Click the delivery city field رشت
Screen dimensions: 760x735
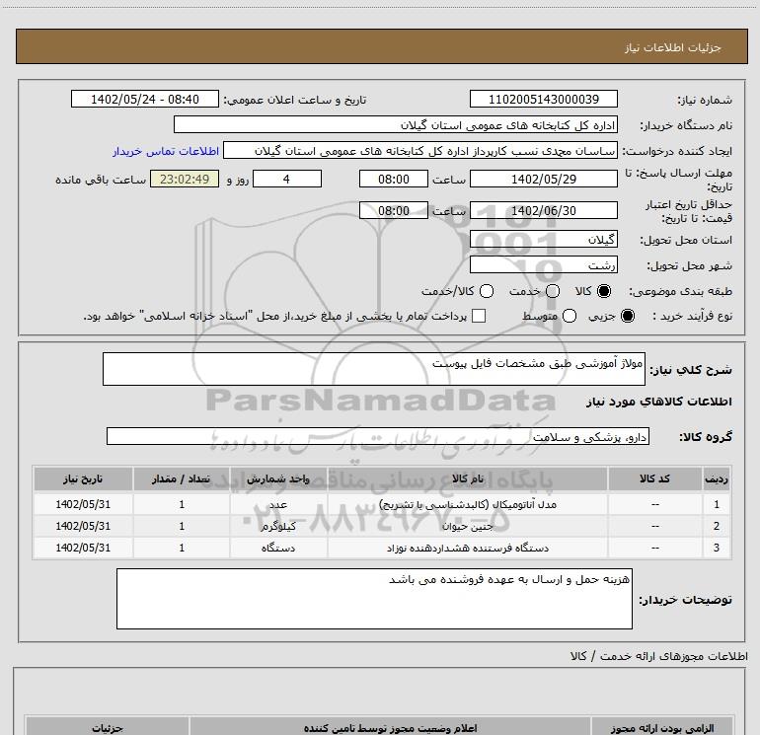[x=543, y=265]
